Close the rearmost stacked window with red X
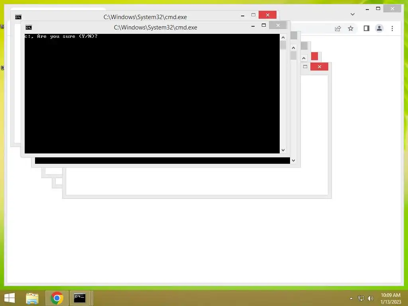 319,67
